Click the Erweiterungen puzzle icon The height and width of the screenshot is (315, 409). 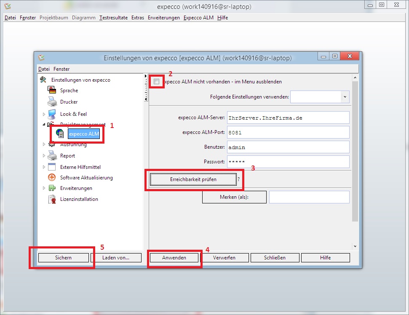[x=52, y=188]
